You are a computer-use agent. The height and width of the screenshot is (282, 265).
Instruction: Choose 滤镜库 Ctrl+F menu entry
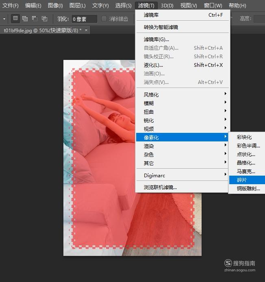point(182,15)
